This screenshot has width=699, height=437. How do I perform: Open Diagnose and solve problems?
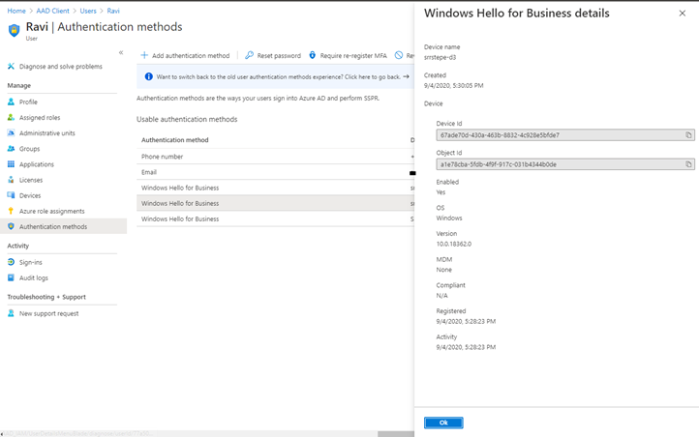pos(63,67)
